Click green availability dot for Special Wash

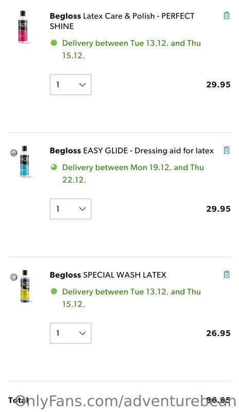tap(54, 291)
